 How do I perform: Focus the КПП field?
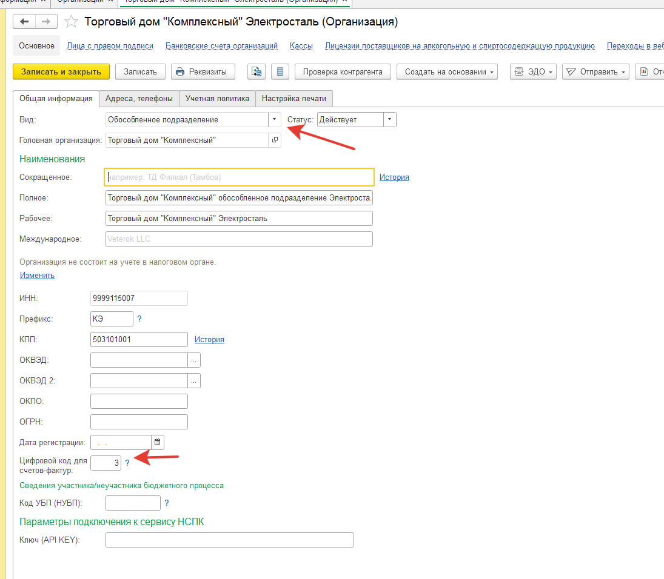139,340
